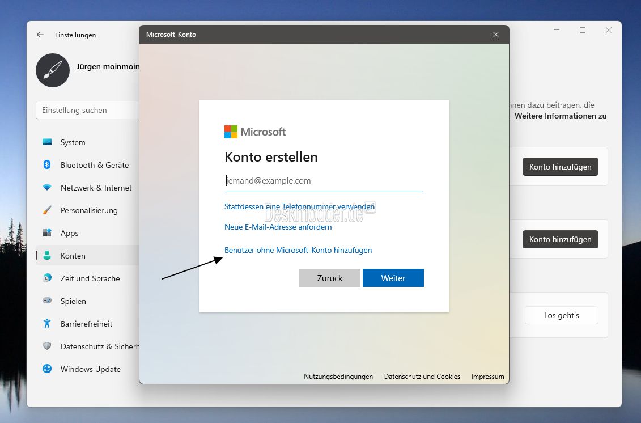Click the Einstellungen window title
This screenshot has width=641, height=423.
[x=75, y=35]
